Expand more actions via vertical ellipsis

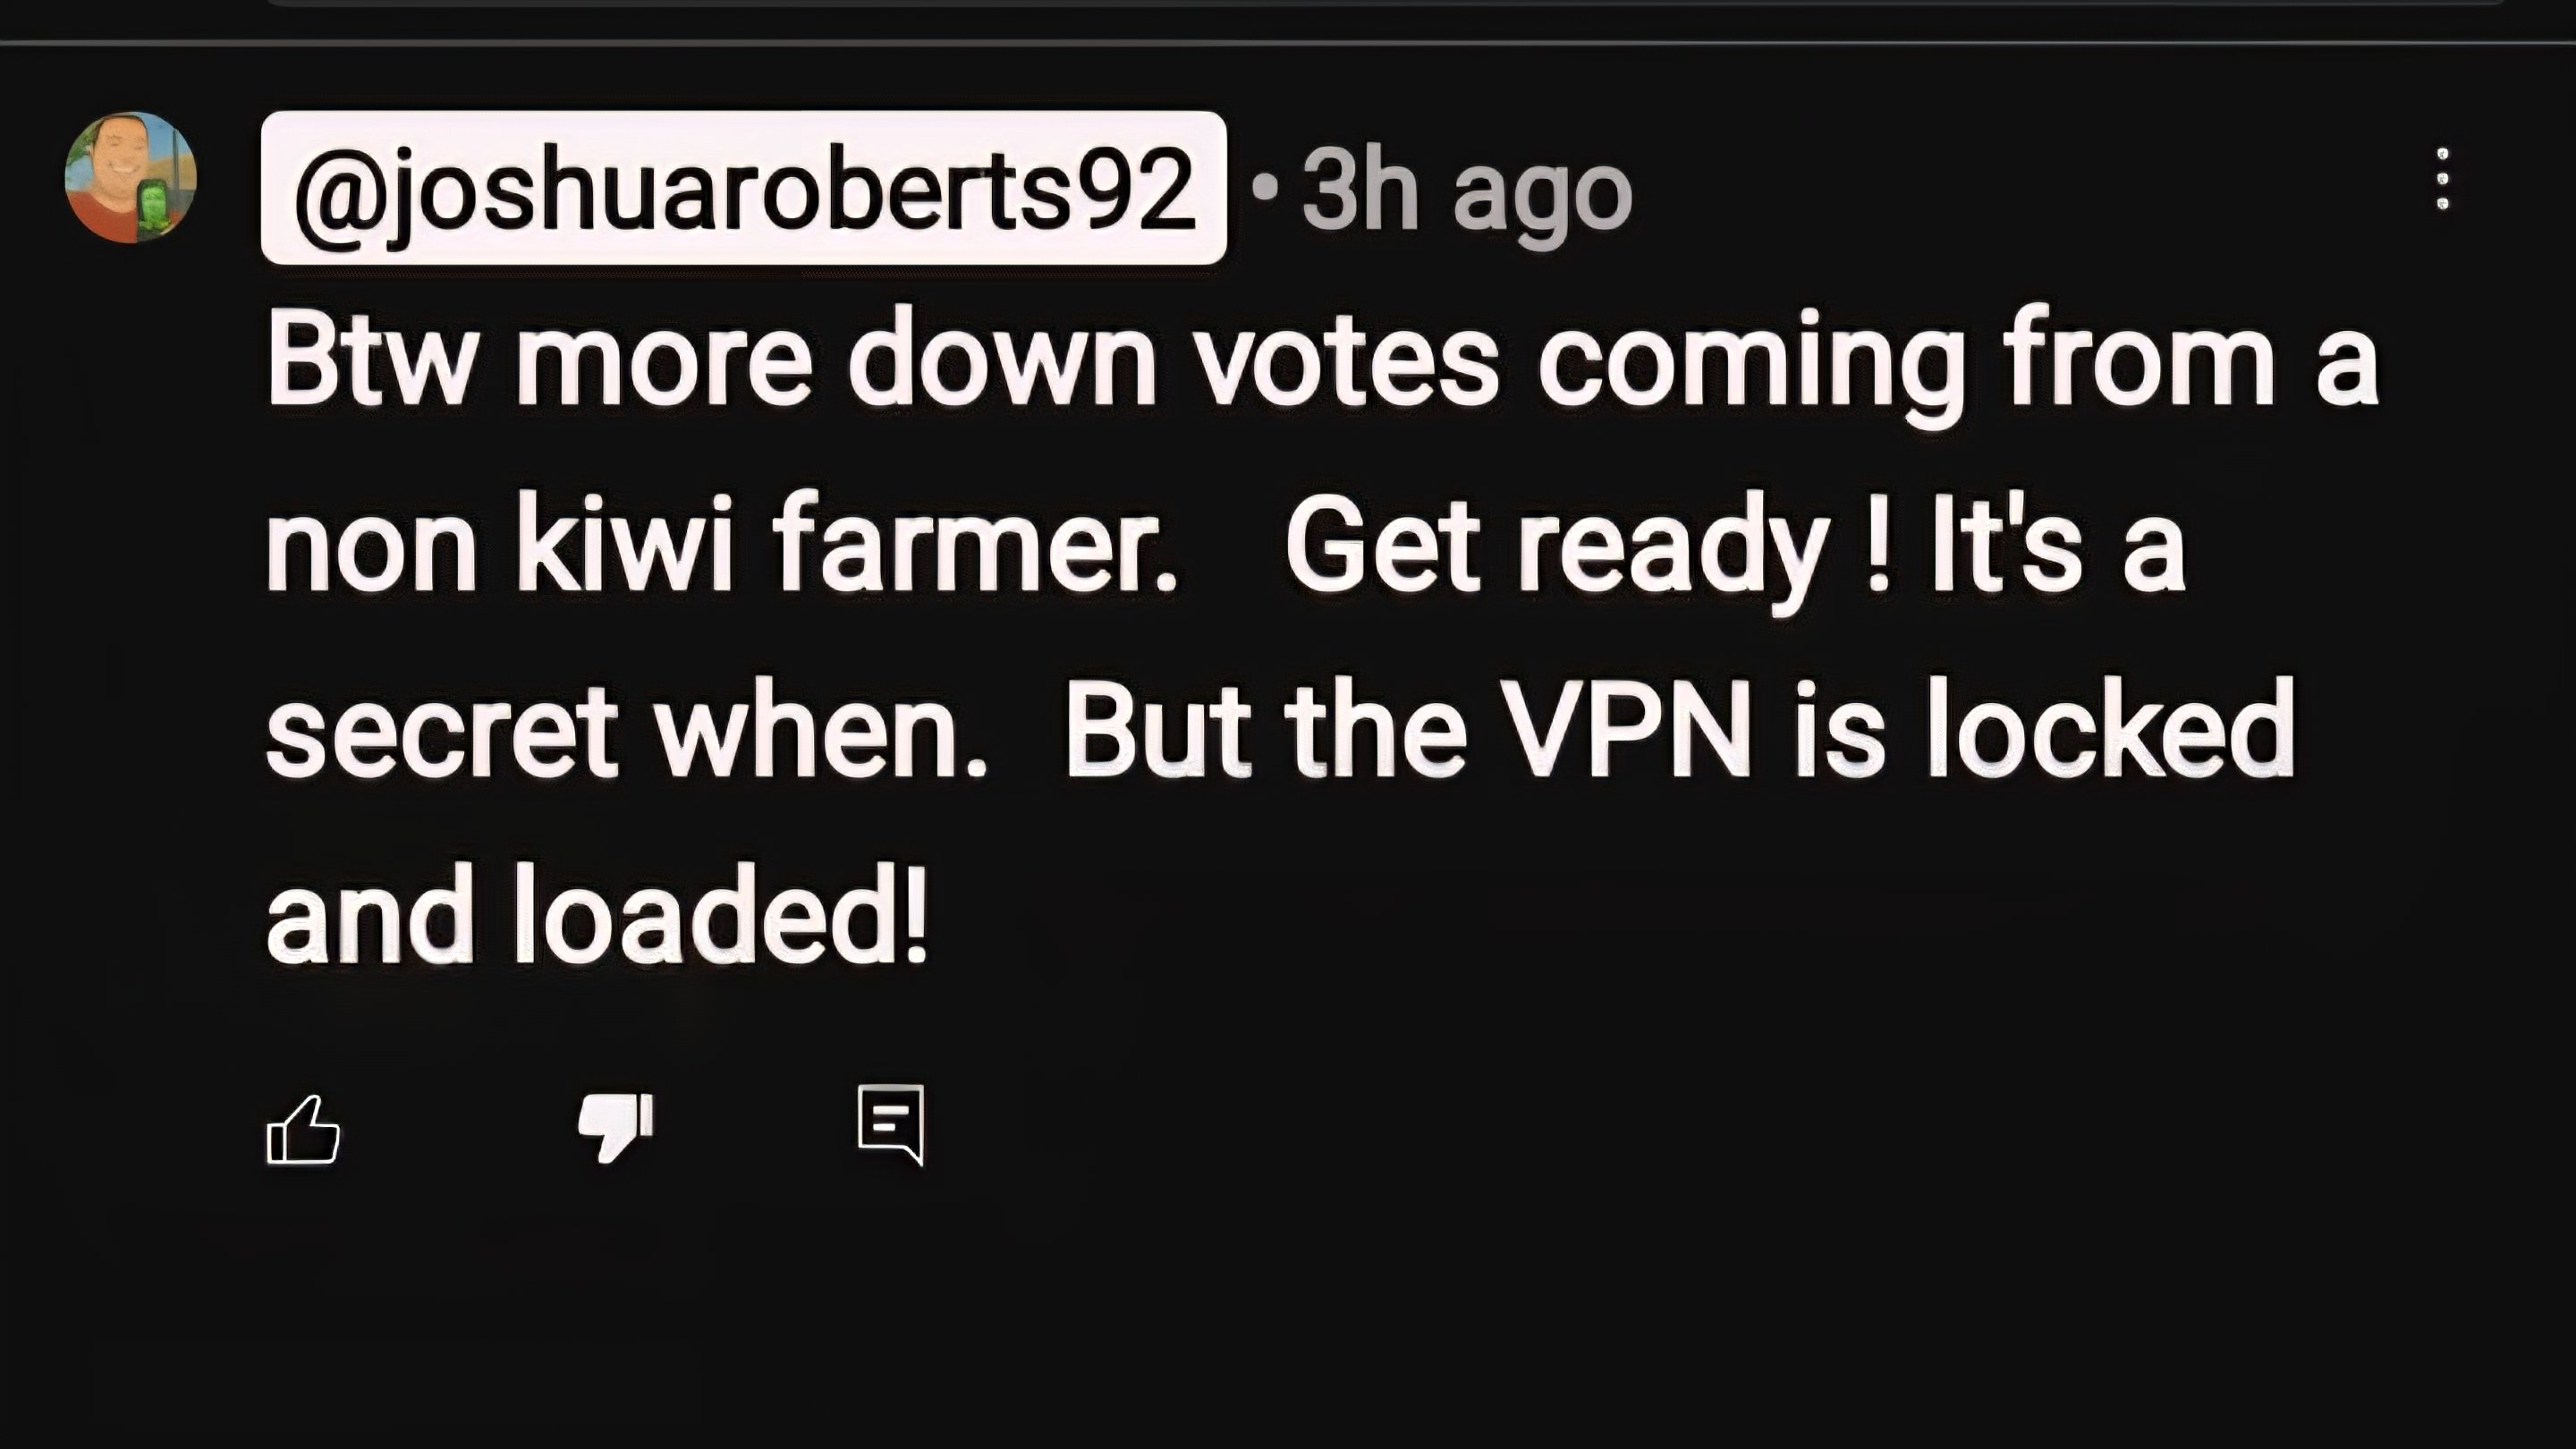point(2442,179)
